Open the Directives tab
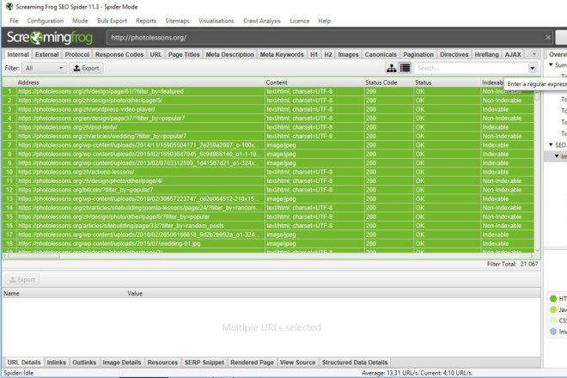Viewport: 567px width, 378px height. pyautogui.click(x=454, y=54)
